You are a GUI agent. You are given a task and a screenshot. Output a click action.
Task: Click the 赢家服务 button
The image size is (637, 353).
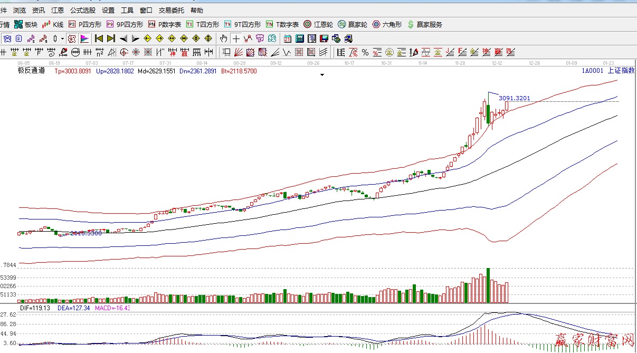[425, 24]
